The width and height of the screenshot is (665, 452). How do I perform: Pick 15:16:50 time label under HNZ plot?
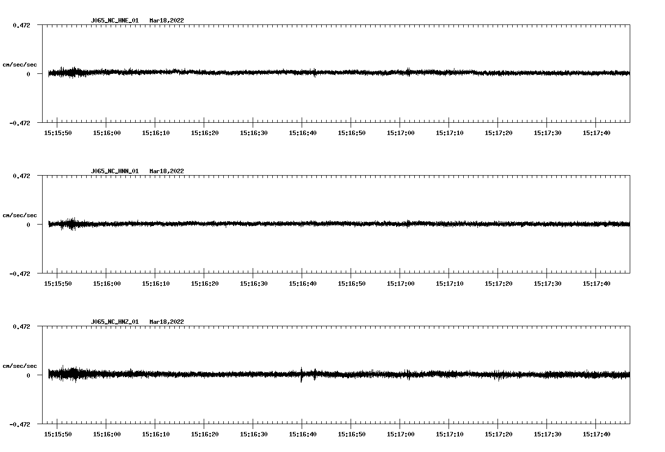pos(352,434)
